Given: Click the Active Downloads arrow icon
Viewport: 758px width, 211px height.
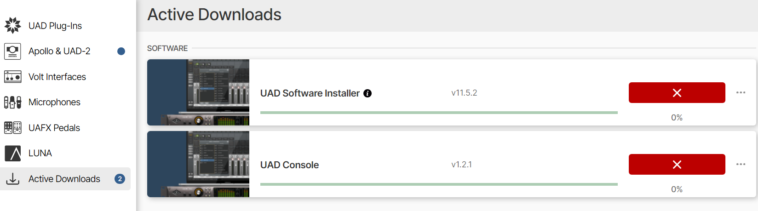Looking at the screenshot, I should (x=13, y=179).
